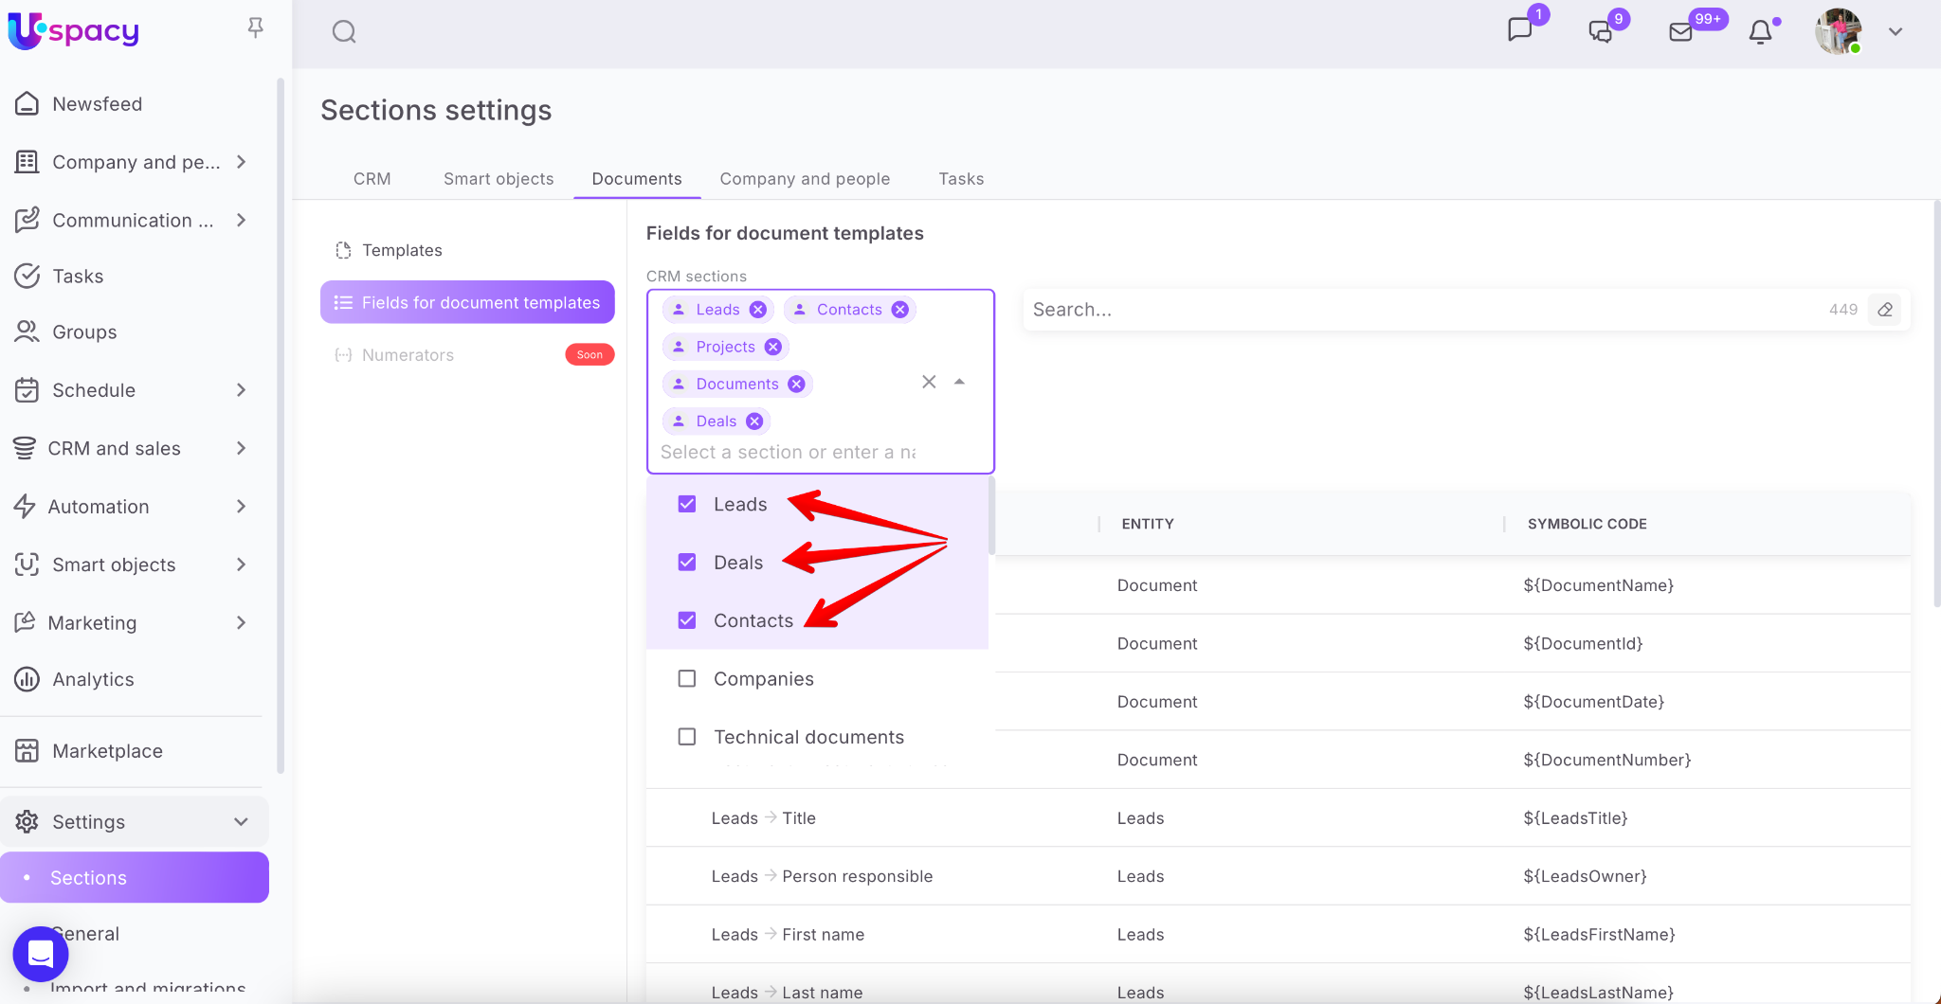Click the fields Search input box

[x=1422, y=310]
